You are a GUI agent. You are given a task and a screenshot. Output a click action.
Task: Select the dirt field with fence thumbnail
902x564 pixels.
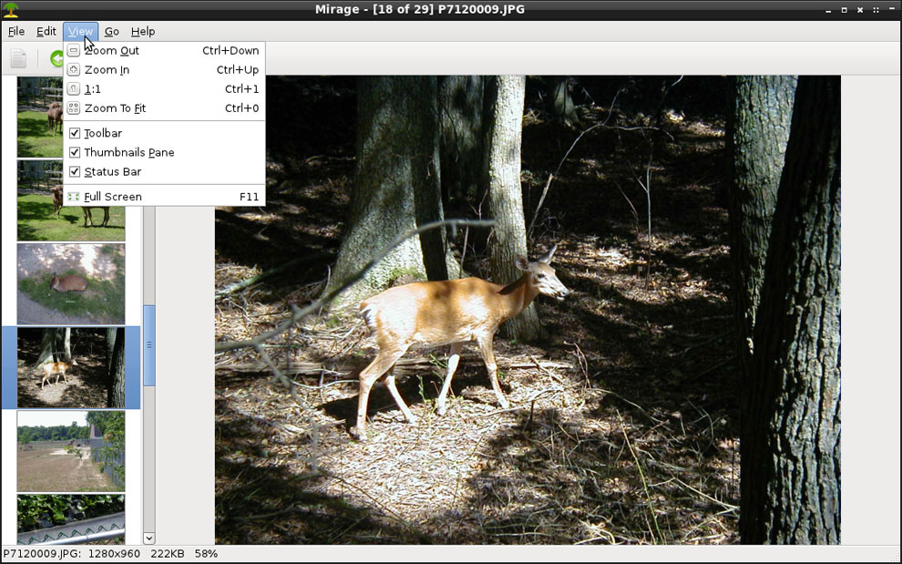[71, 451]
